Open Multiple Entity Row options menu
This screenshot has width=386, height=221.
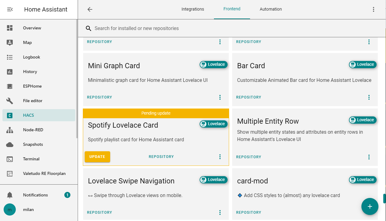click(369, 157)
